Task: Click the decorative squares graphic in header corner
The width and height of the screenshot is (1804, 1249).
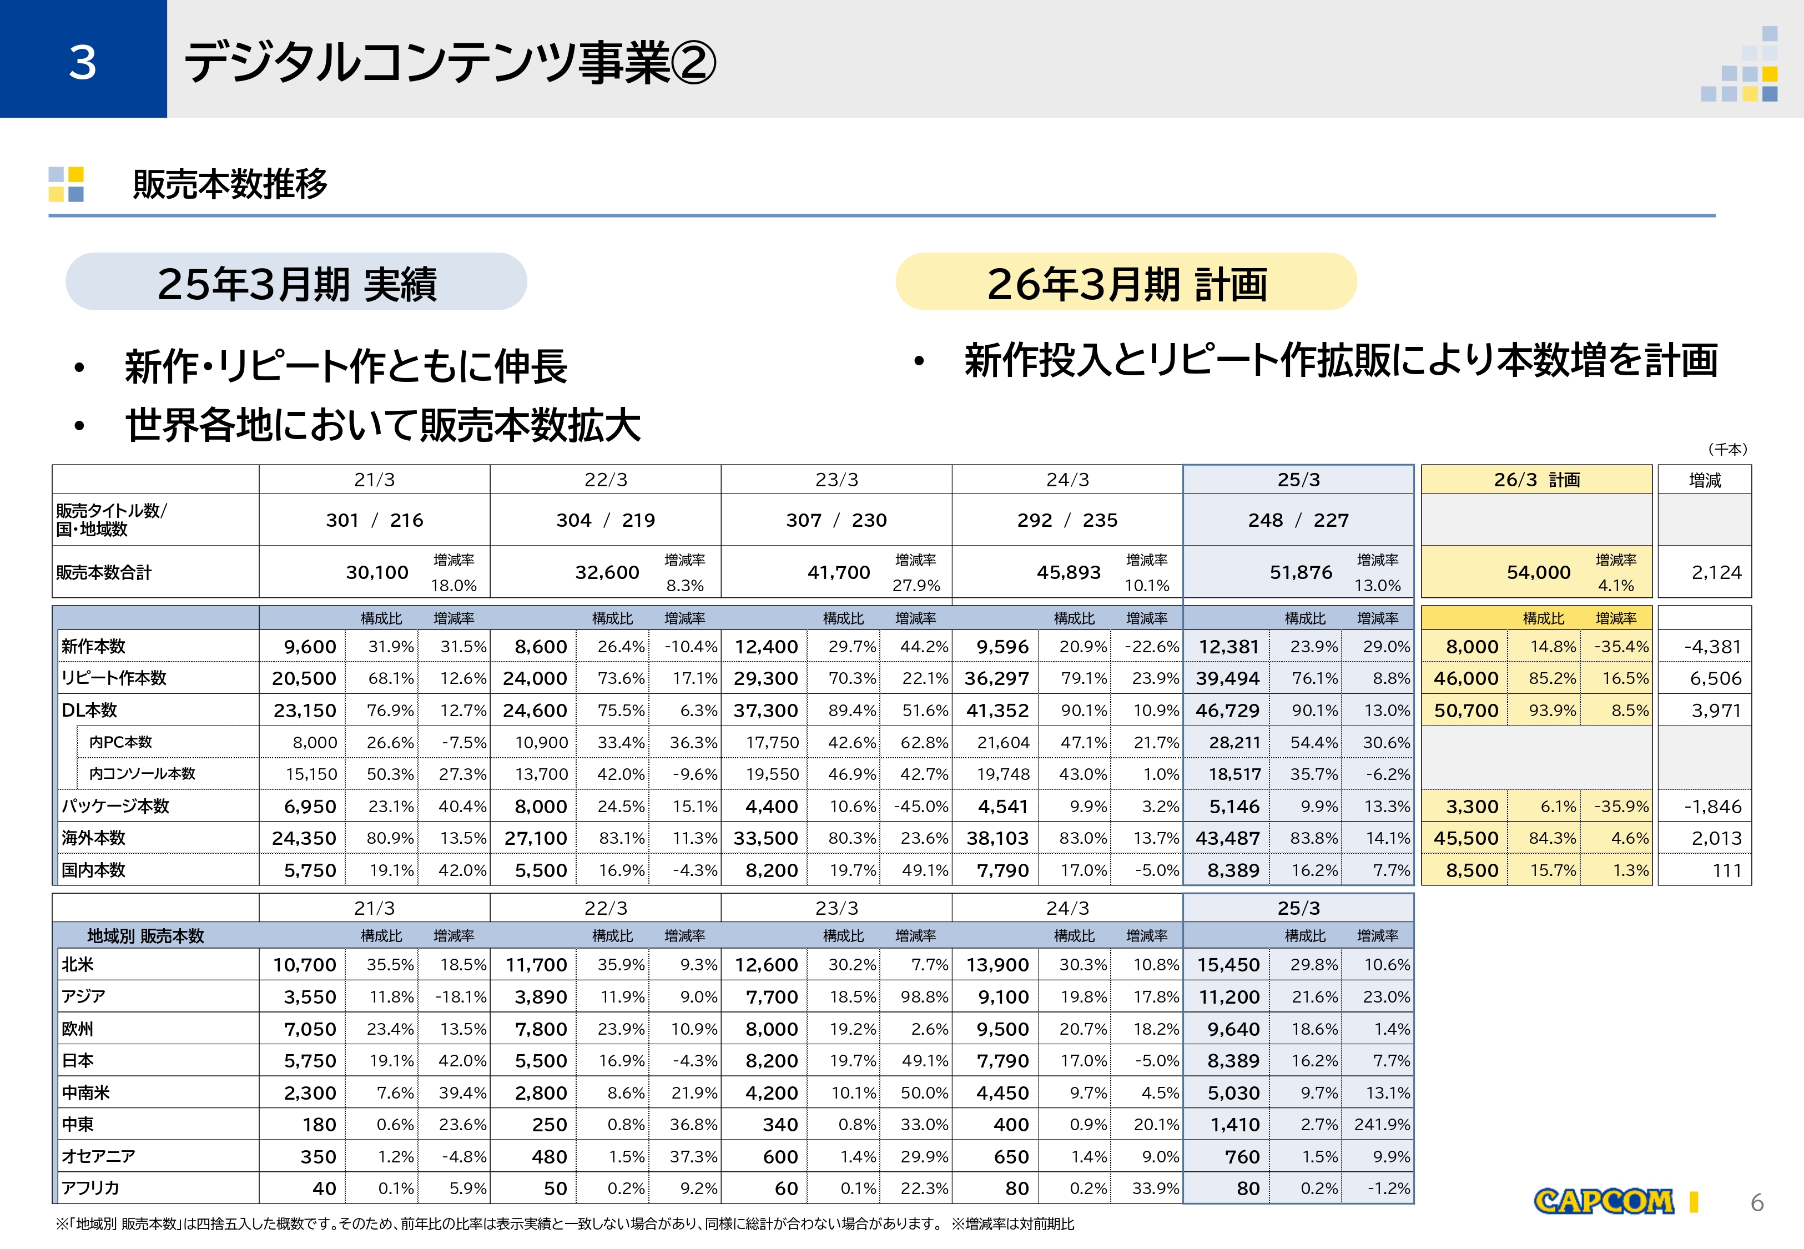Action: [1740, 63]
